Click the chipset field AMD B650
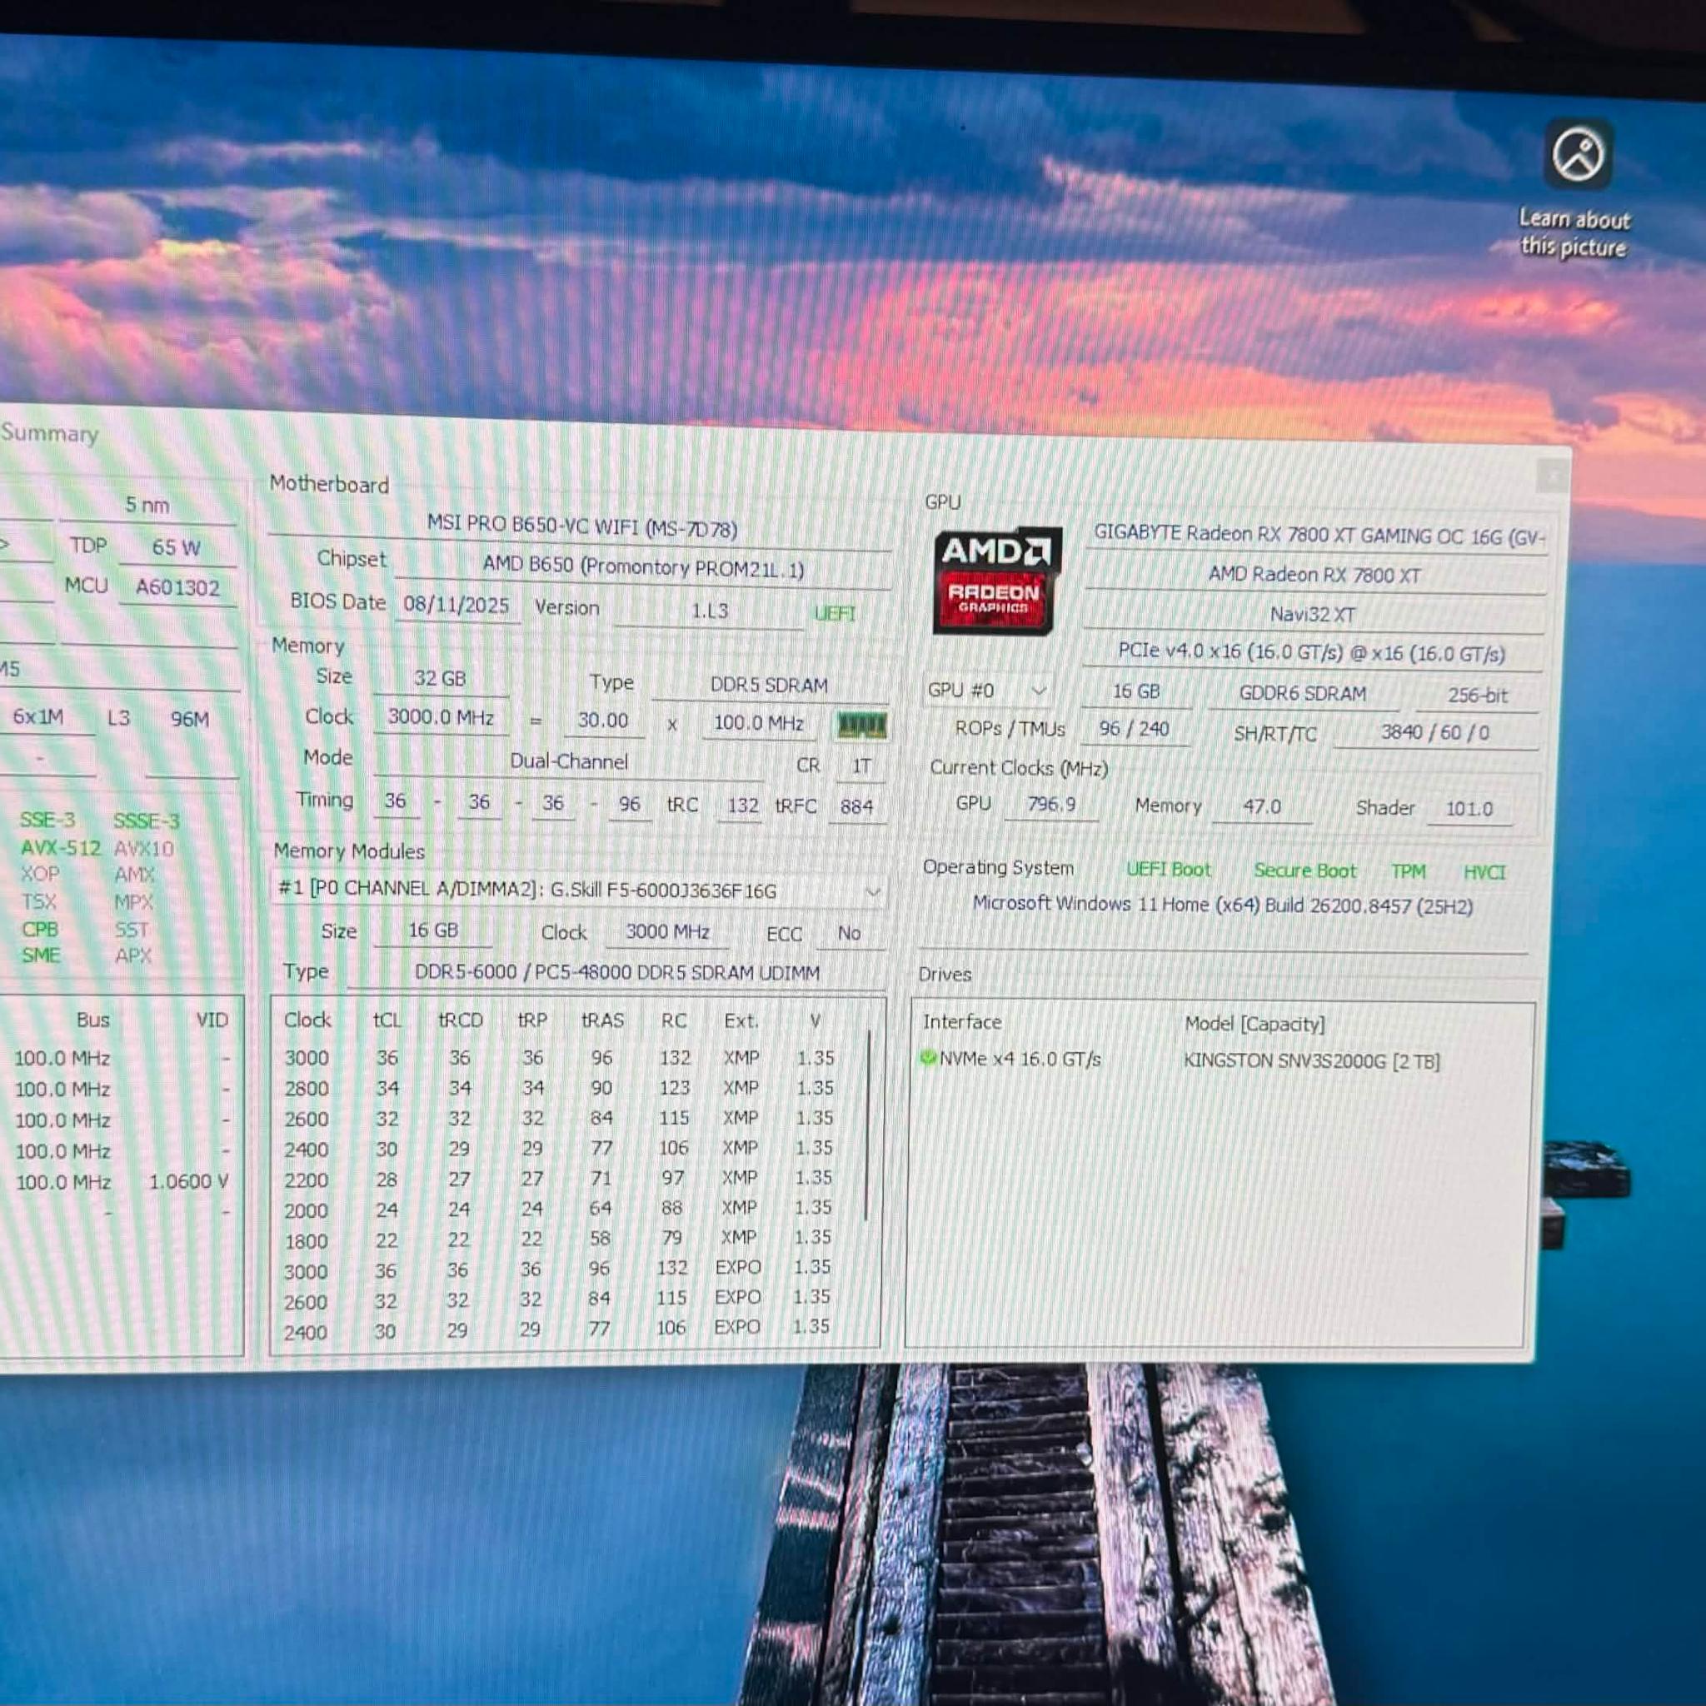Image resolution: width=1706 pixels, height=1706 pixels. point(643,567)
